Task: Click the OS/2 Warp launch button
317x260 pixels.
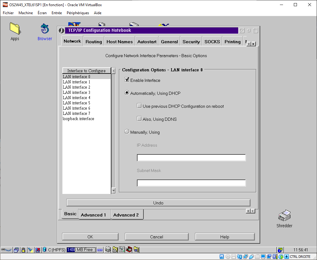Action: tap(6, 250)
